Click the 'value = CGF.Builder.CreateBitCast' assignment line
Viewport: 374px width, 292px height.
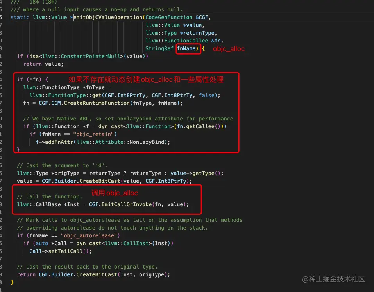point(104,181)
